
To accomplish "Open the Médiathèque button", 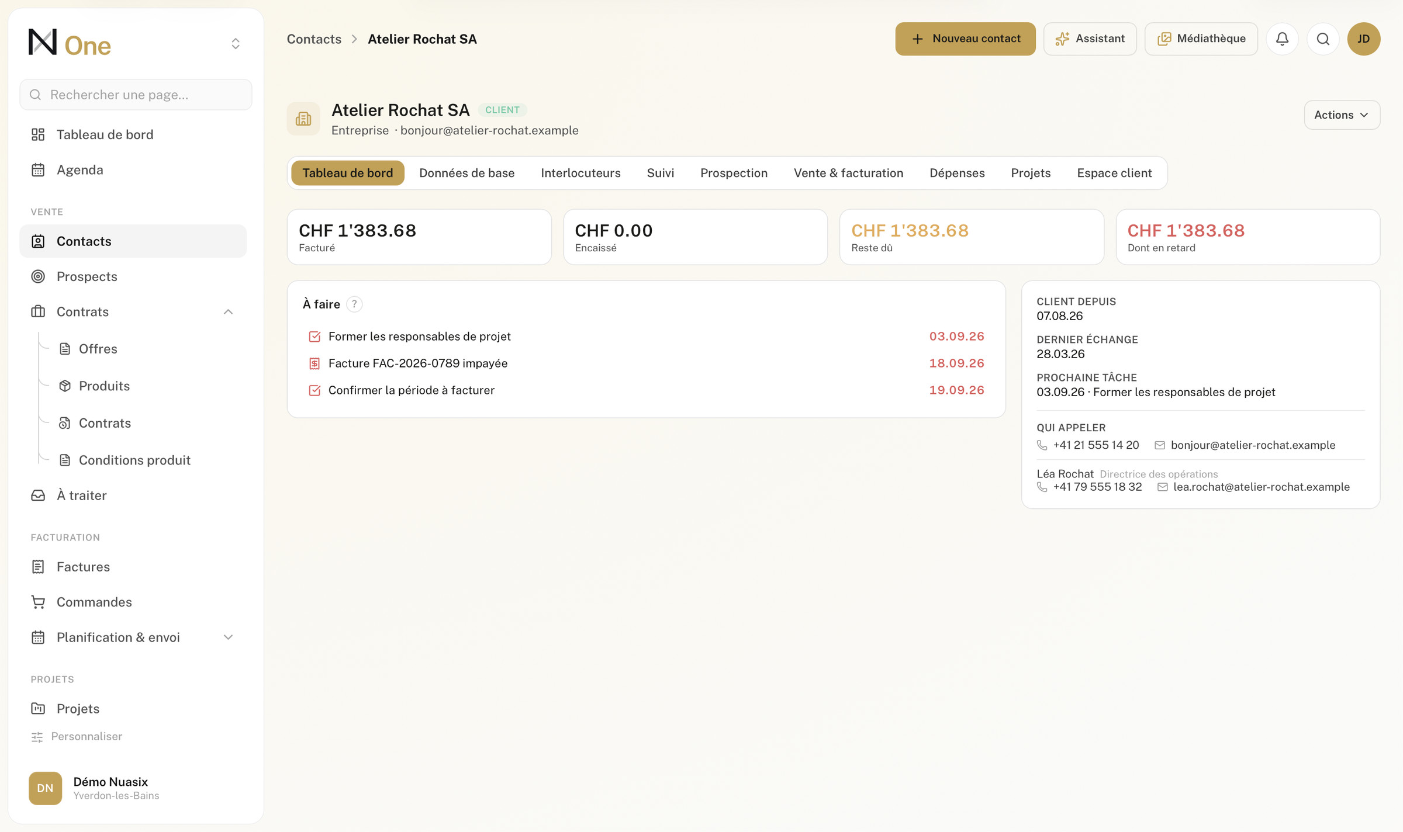I will click(x=1201, y=39).
